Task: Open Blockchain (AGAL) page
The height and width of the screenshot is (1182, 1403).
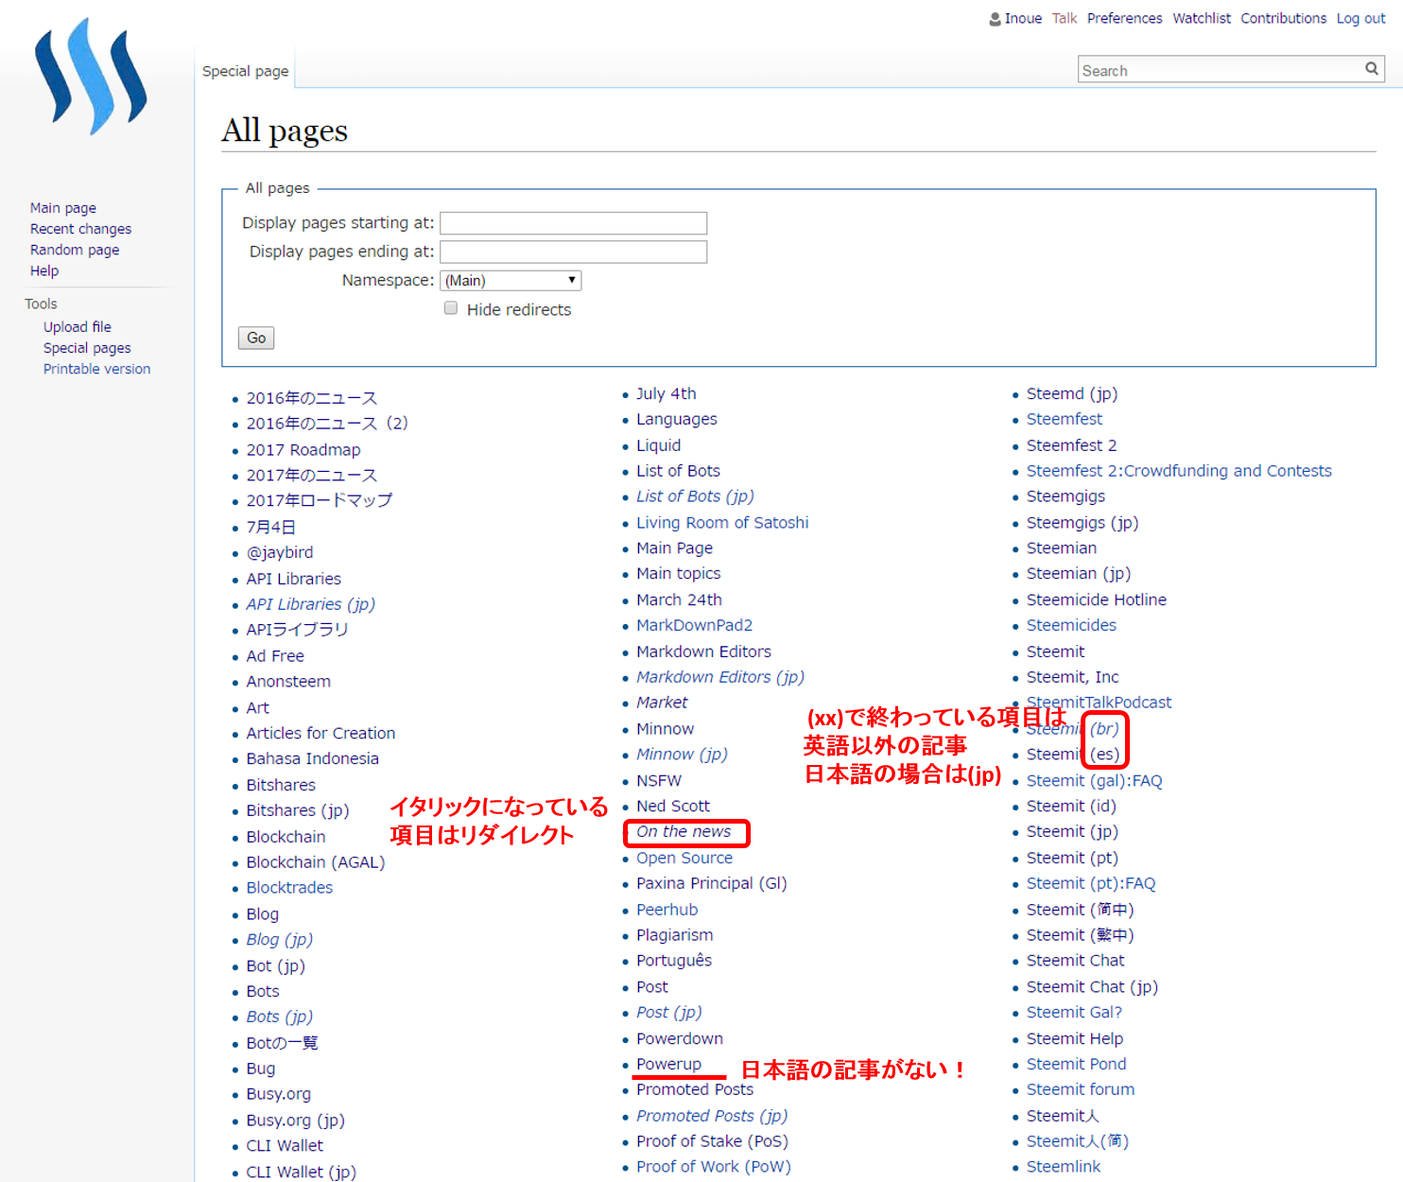Action: 316,862
